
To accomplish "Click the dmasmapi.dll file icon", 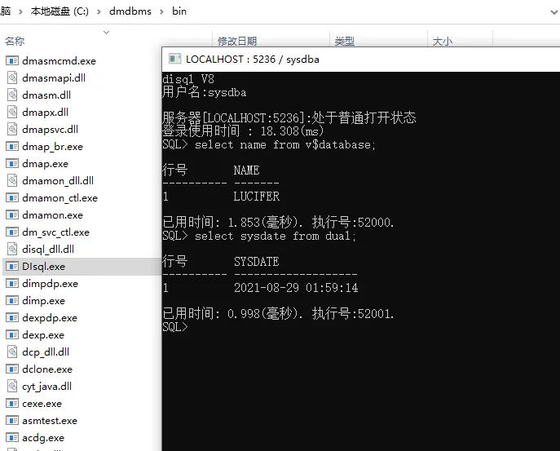I will (x=12, y=78).
